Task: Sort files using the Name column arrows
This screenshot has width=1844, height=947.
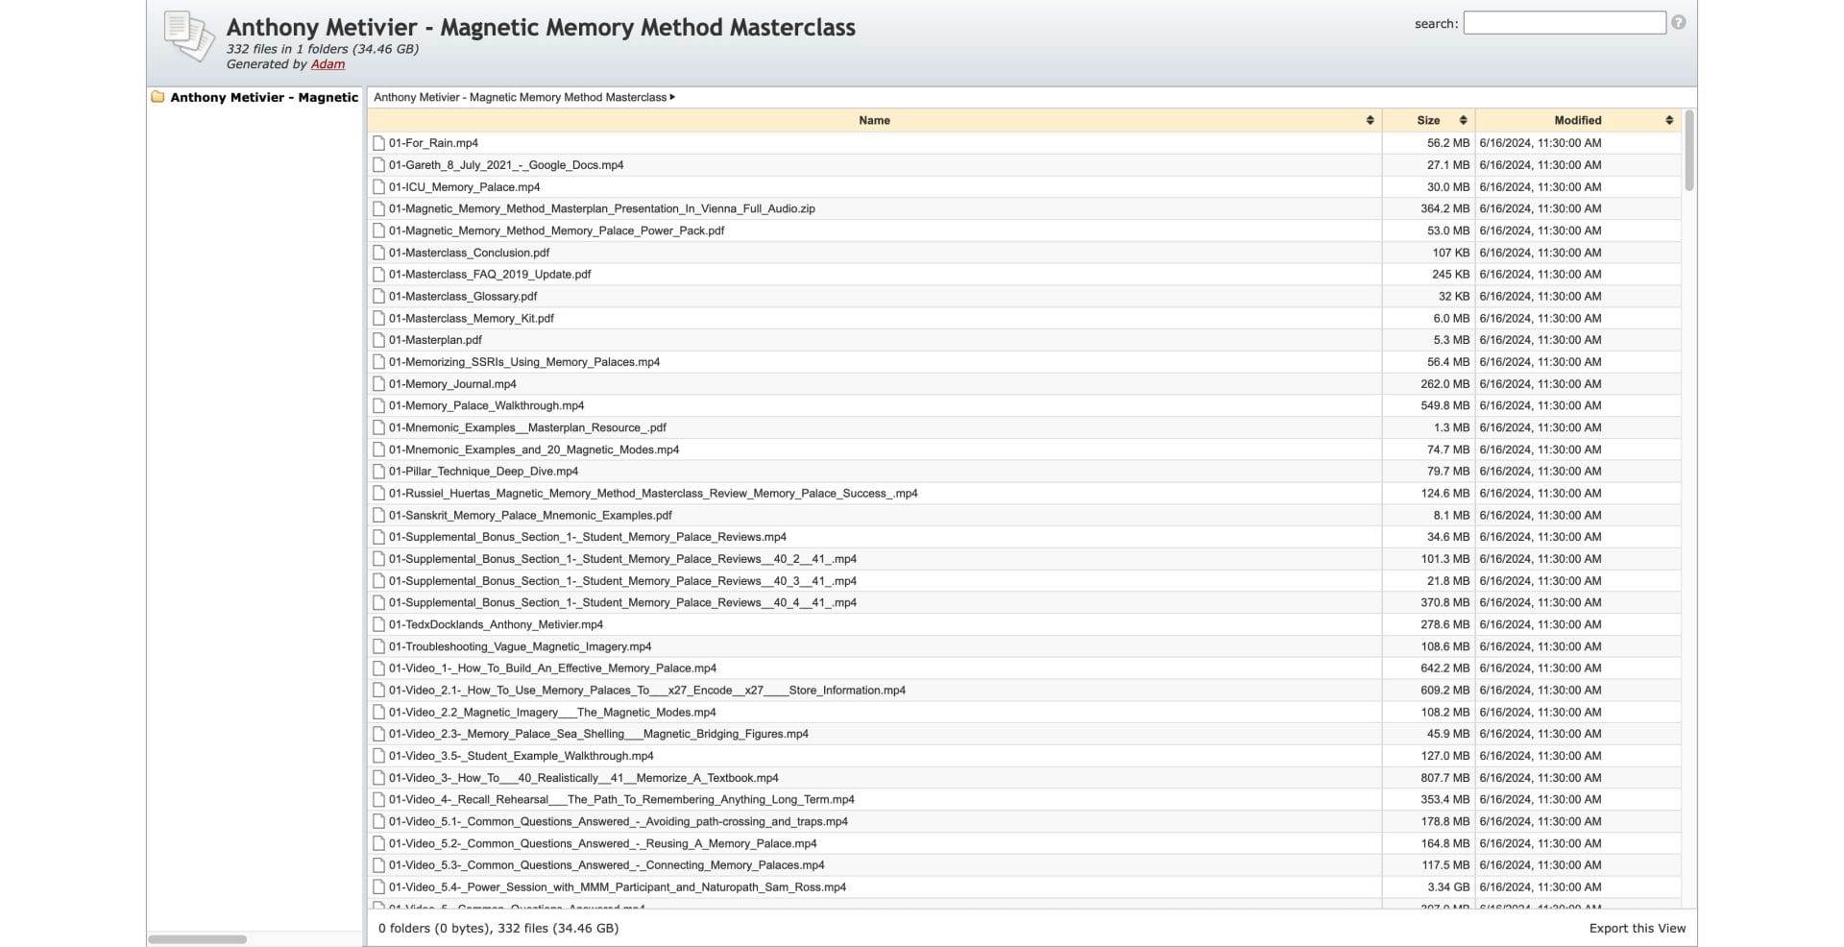Action: [1370, 120]
